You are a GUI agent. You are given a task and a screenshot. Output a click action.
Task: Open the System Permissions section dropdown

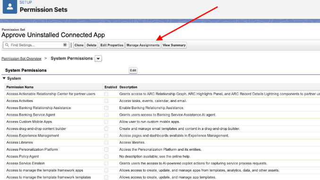point(98,59)
